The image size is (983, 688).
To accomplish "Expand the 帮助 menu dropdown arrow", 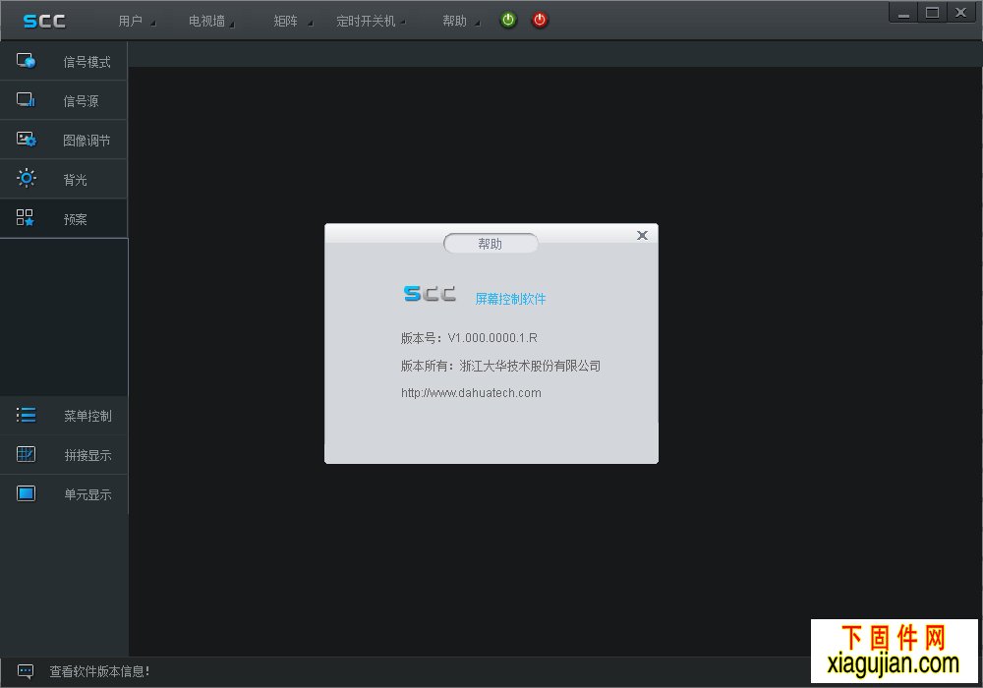I will click(x=477, y=24).
